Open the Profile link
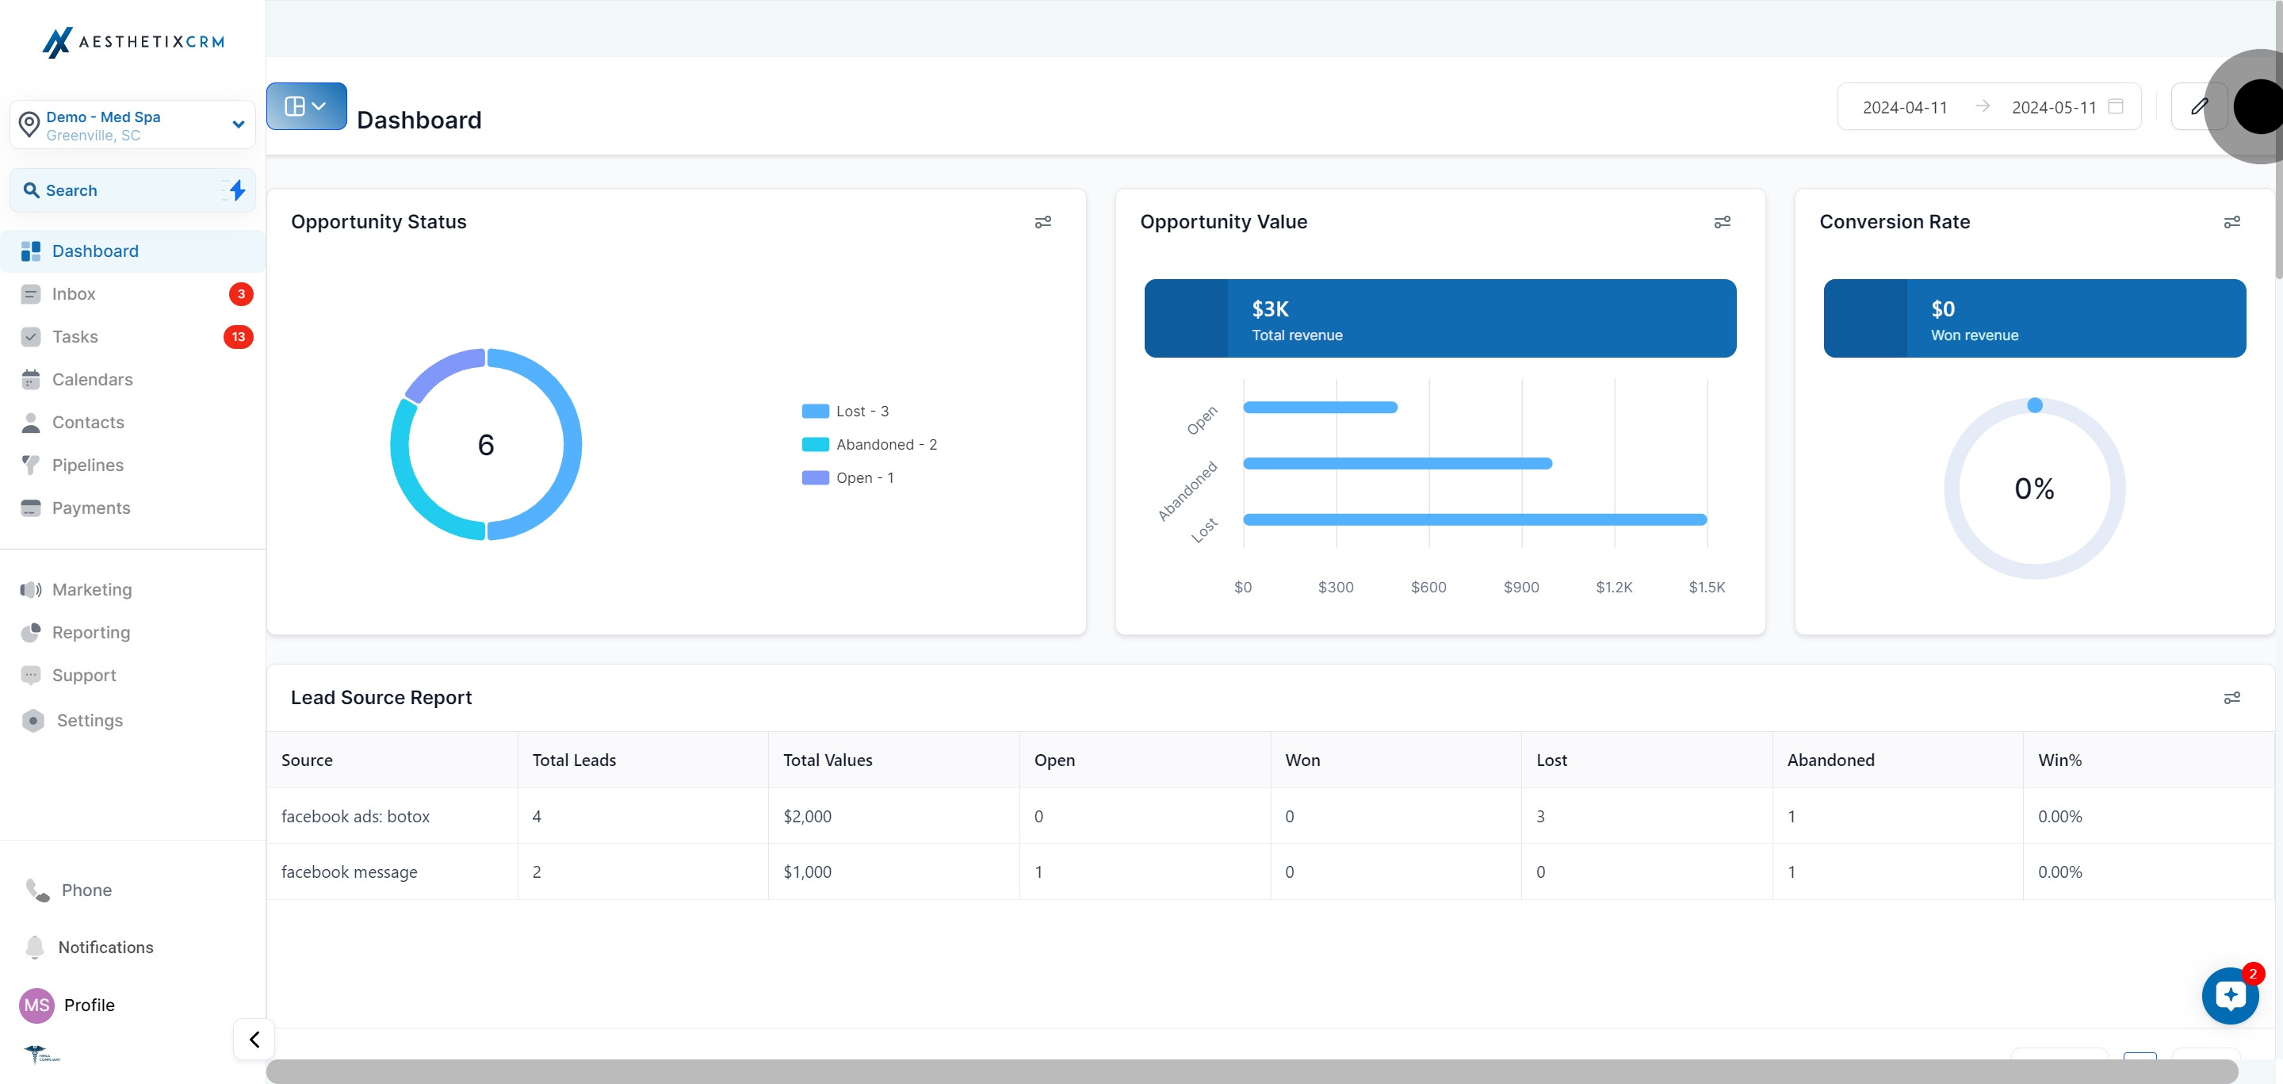Image resolution: width=2283 pixels, height=1084 pixels. point(89,1005)
